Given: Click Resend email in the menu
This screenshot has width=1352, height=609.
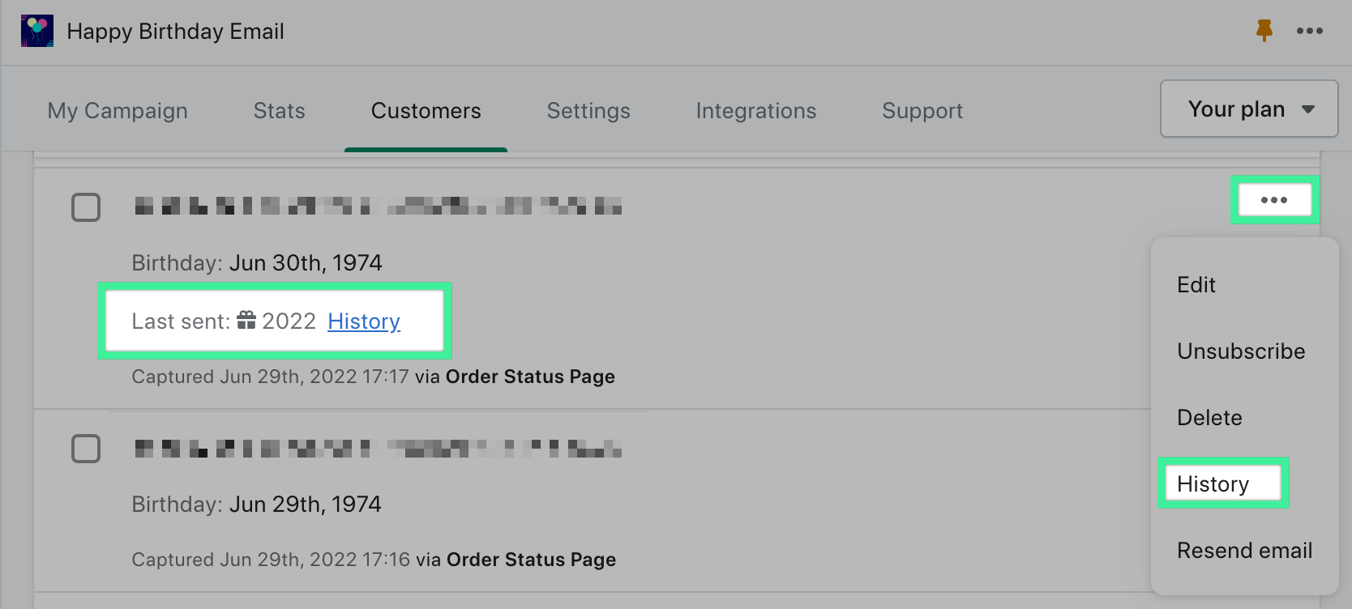Looking at the screenshot, I should coord(1244,551).
